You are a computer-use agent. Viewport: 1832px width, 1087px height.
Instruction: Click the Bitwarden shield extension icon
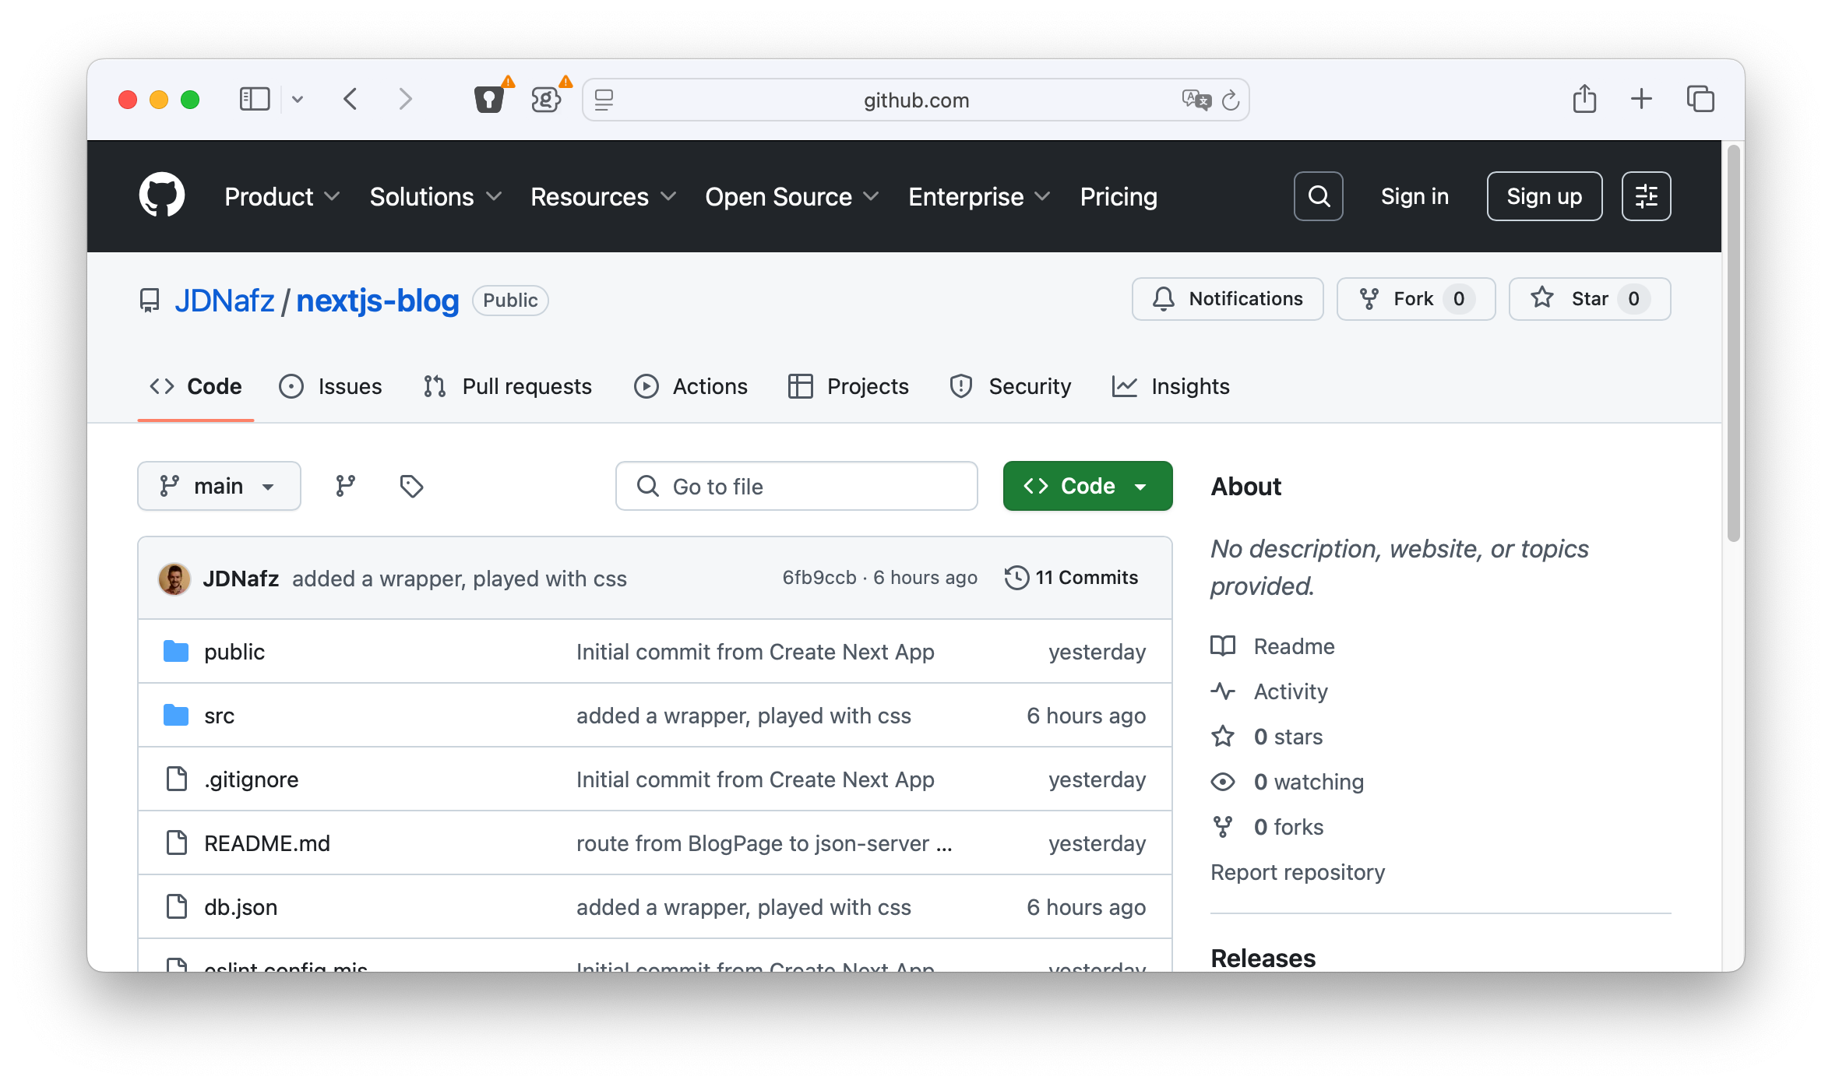[489, 100]
